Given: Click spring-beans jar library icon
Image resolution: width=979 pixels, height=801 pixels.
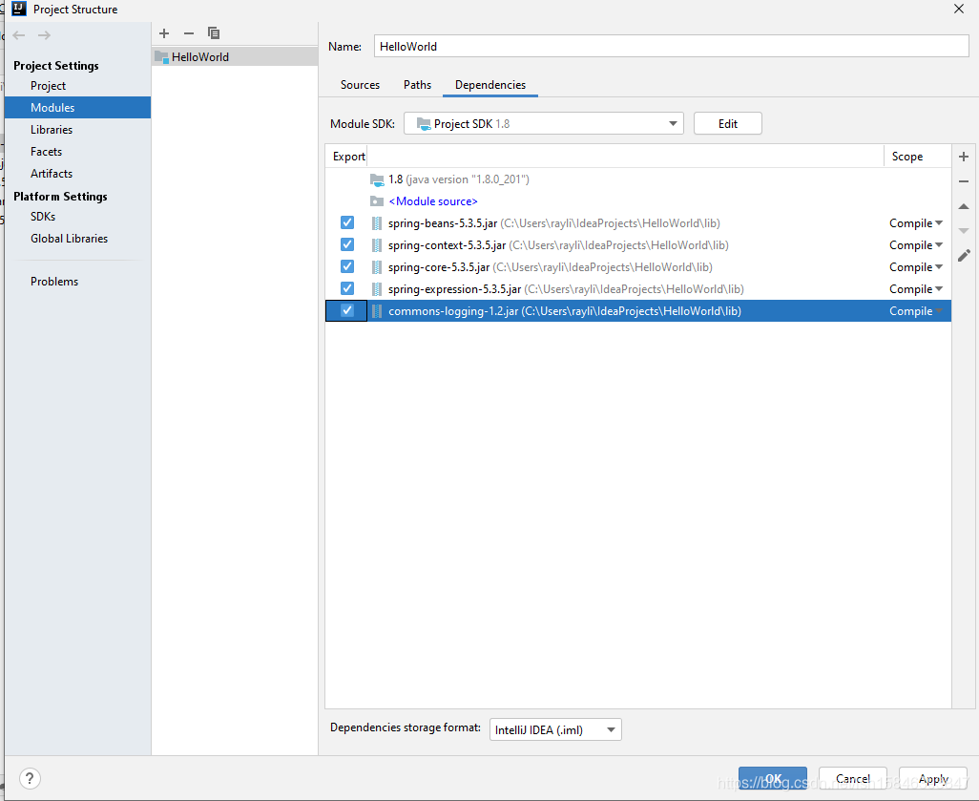Looking at the screenshot, I should pos(377,223).
